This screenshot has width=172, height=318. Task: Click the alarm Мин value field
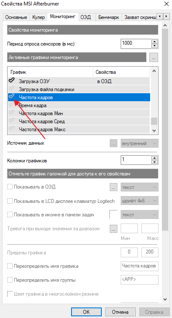coord(129,228)
